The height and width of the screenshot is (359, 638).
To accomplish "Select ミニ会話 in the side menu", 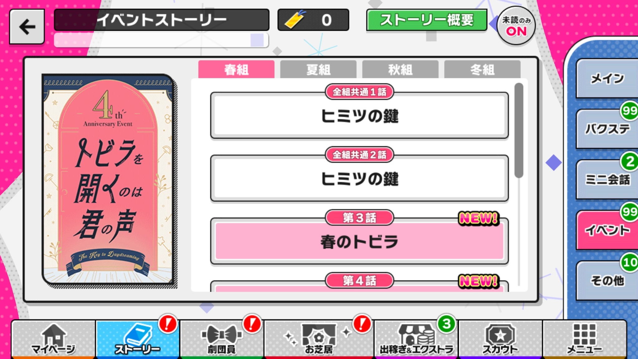I will [x=607, y=180].
